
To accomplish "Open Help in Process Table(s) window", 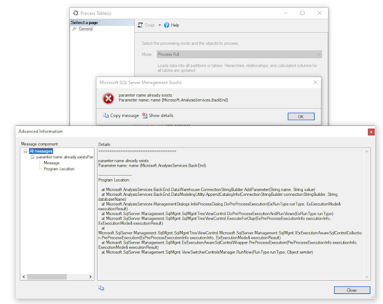I will (x=175, y=25).
